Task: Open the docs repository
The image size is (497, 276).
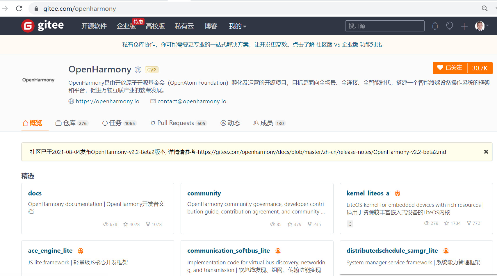Action: pyautogui.click(x=35, y=193)
